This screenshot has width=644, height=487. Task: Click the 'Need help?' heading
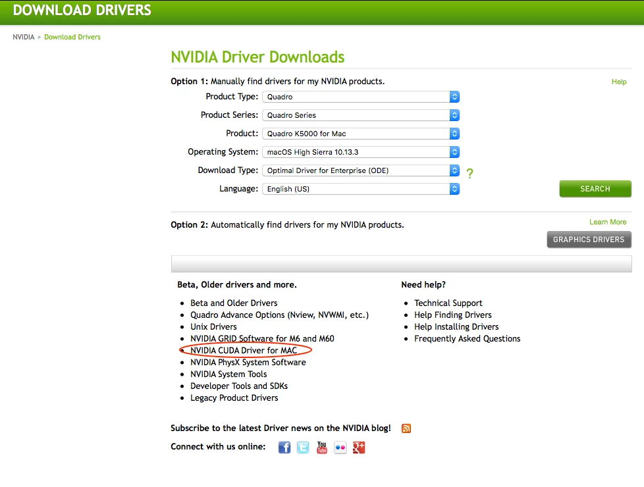[423, 284]
